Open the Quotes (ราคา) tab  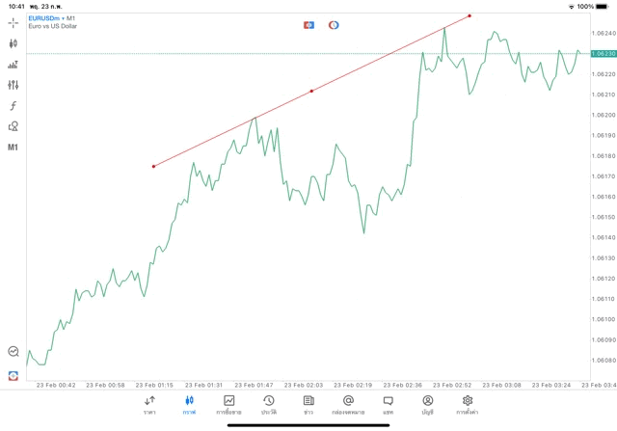[x=149, y=405]
